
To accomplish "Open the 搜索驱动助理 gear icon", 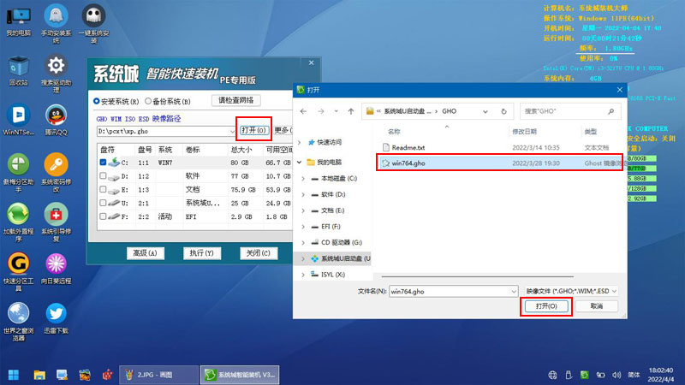I will pyautogui.click(x=56, y=74).
